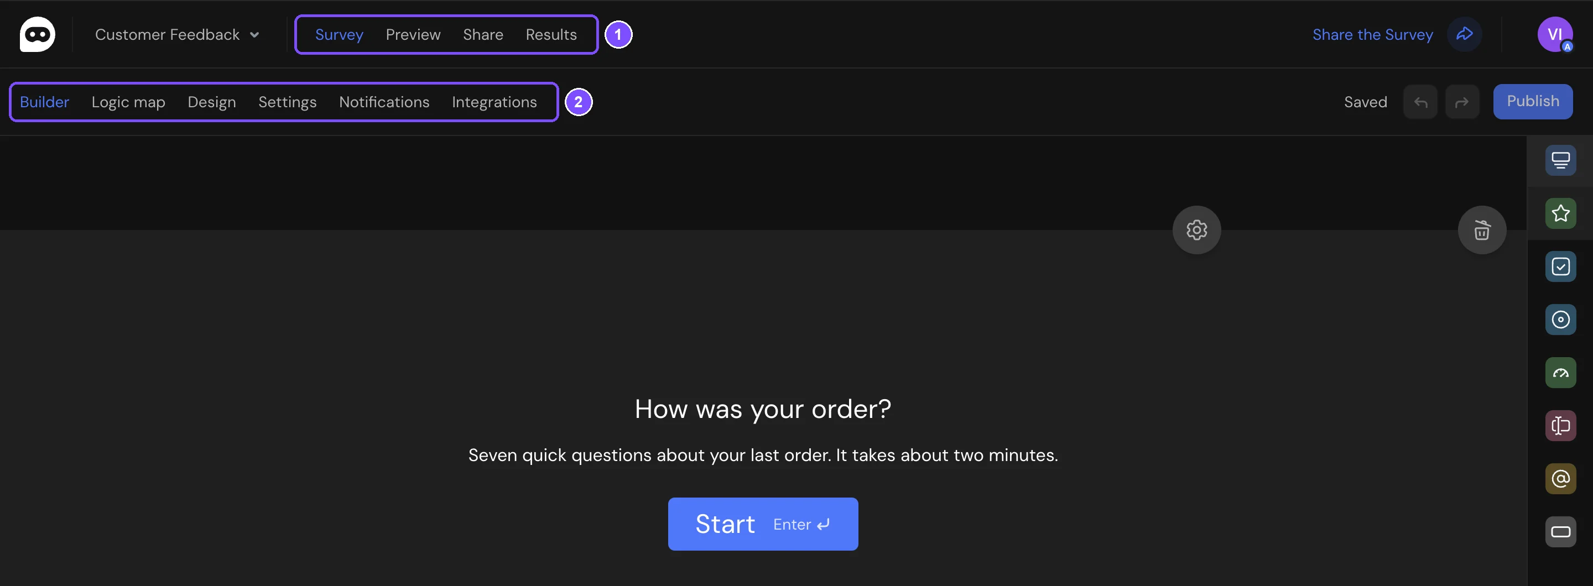Click the button block icon in the sidebar

(1560, 532)
